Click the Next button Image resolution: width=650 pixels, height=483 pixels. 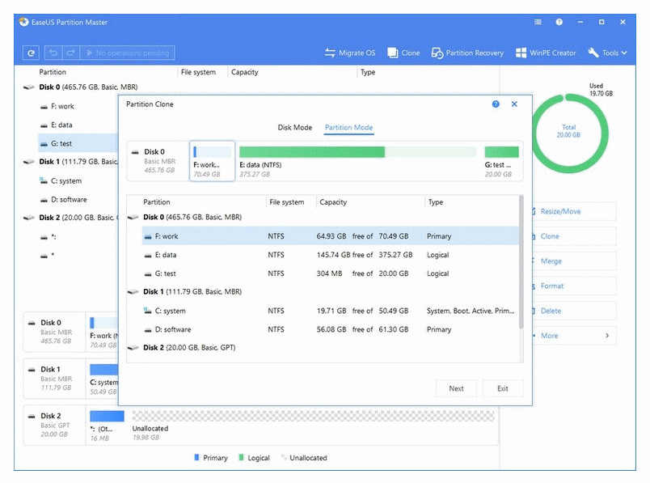[456, 388]
